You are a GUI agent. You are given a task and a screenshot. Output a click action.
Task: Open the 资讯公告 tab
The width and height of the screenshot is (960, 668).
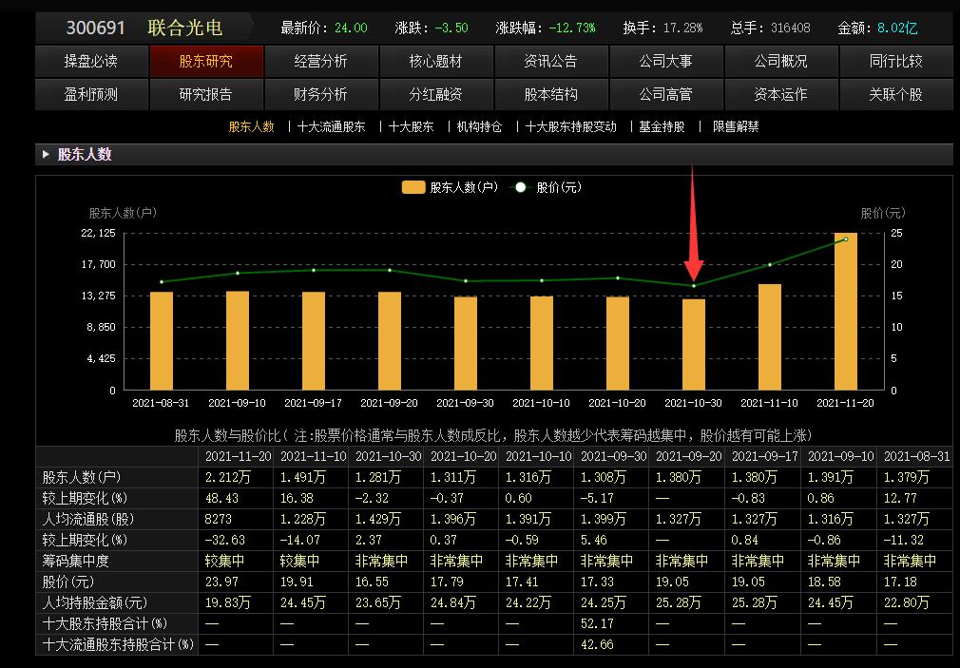[551, 61]
